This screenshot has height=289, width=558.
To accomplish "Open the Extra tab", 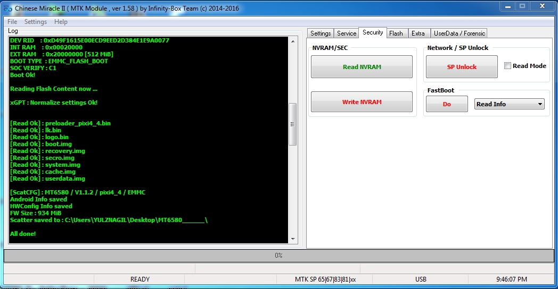I will click(x=418, y=33).
